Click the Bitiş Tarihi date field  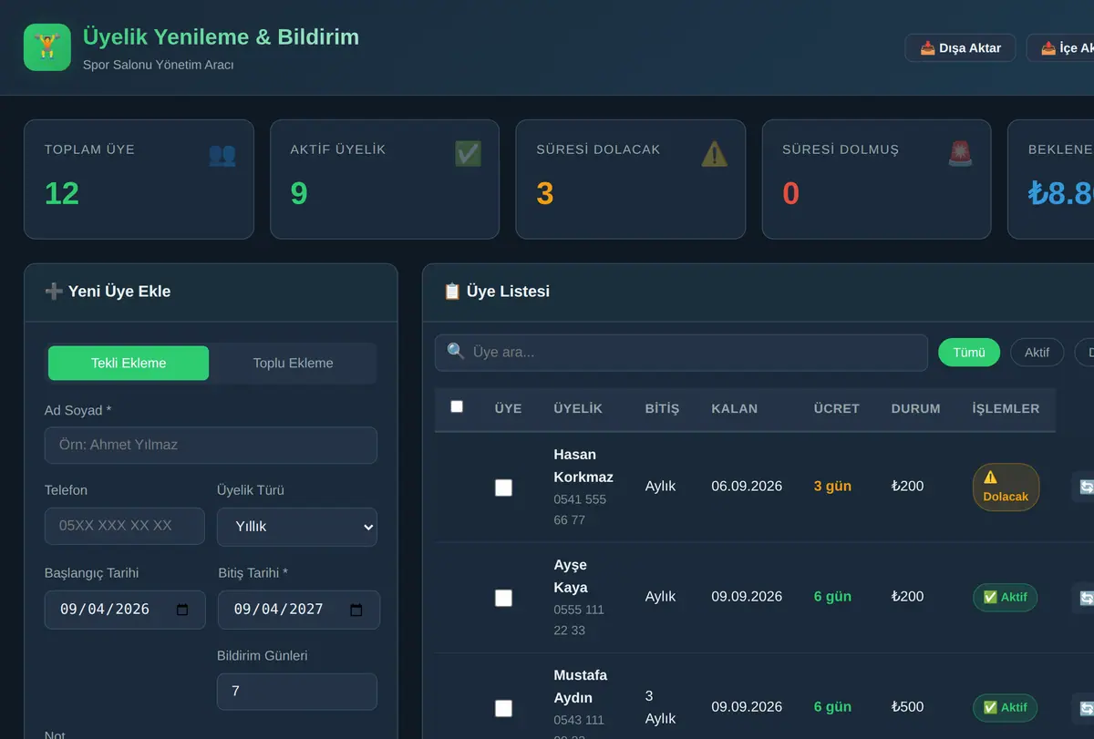[299, 610]
